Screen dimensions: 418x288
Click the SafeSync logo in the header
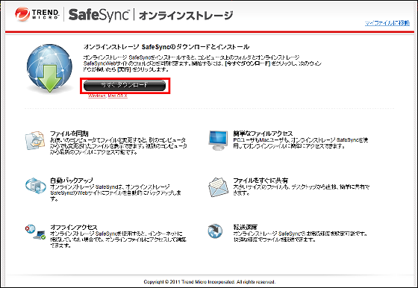tap(99, 15)
